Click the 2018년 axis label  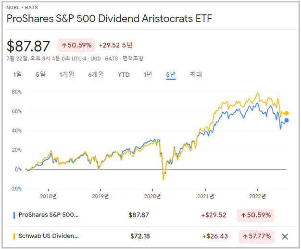49,196
